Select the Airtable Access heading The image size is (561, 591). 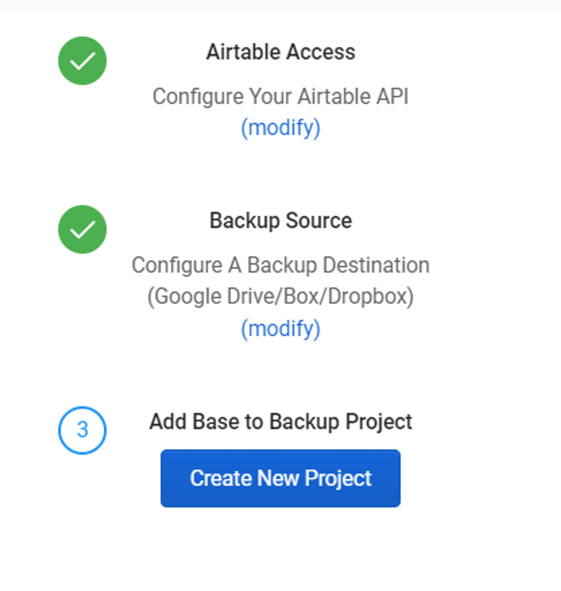click(280, 51)
